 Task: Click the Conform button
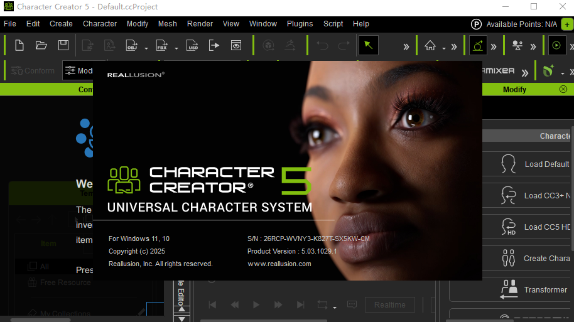click(33, 71)
